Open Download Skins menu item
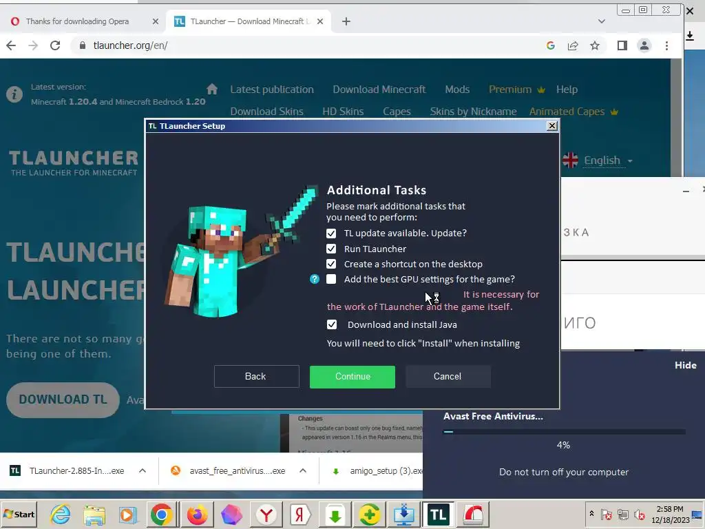This screenshot has width=705, height=529. [x=266, y=112]
